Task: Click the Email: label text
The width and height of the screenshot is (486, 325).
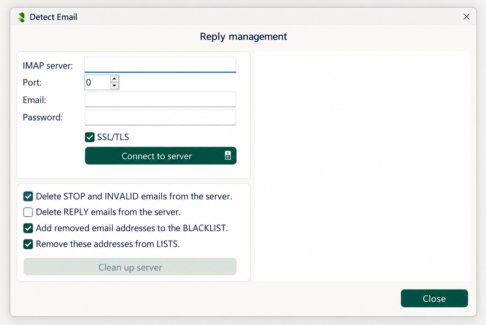Action: click(35, 100)
